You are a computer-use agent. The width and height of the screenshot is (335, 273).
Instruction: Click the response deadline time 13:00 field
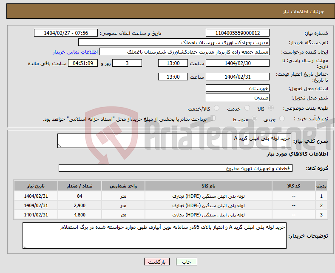pyautogui.click(x=173, y=63)
